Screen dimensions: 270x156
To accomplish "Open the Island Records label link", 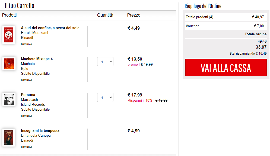I will point(33,105).
